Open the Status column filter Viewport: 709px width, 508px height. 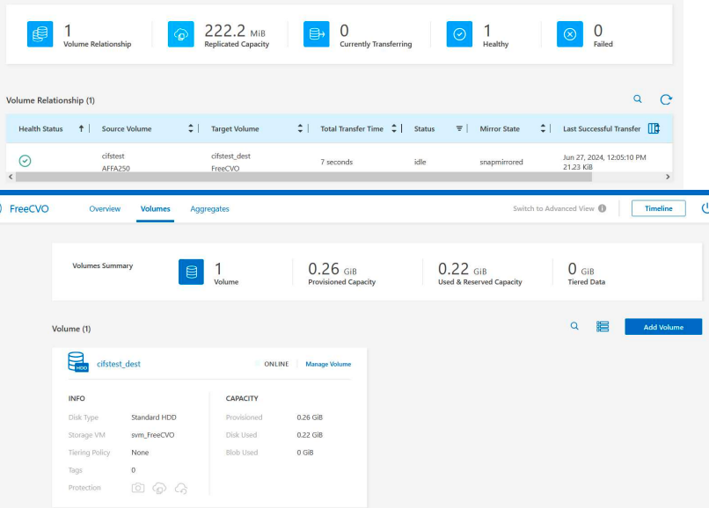tap(459, 128)
